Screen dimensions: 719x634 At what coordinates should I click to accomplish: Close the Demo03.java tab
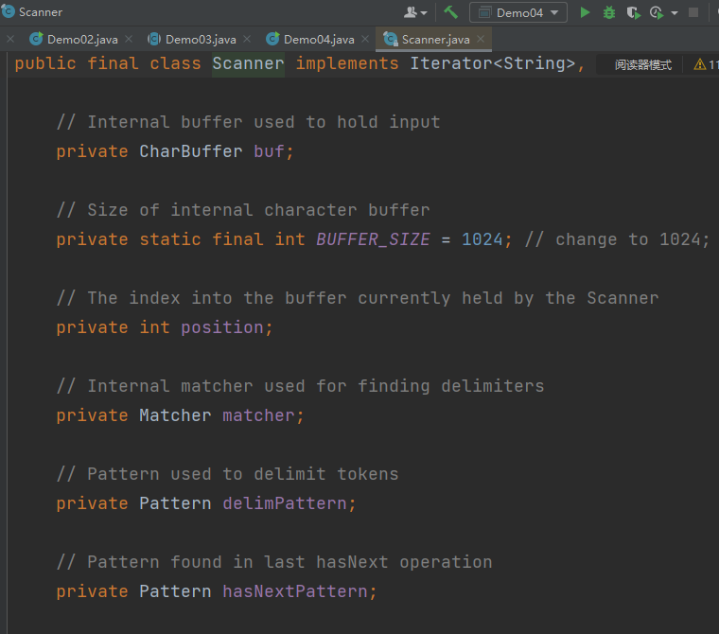click(247, 39)
